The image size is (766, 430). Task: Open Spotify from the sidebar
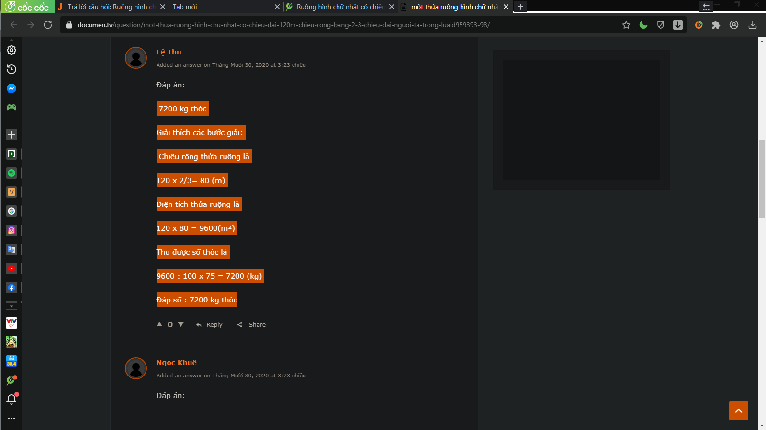pos(11,173)
